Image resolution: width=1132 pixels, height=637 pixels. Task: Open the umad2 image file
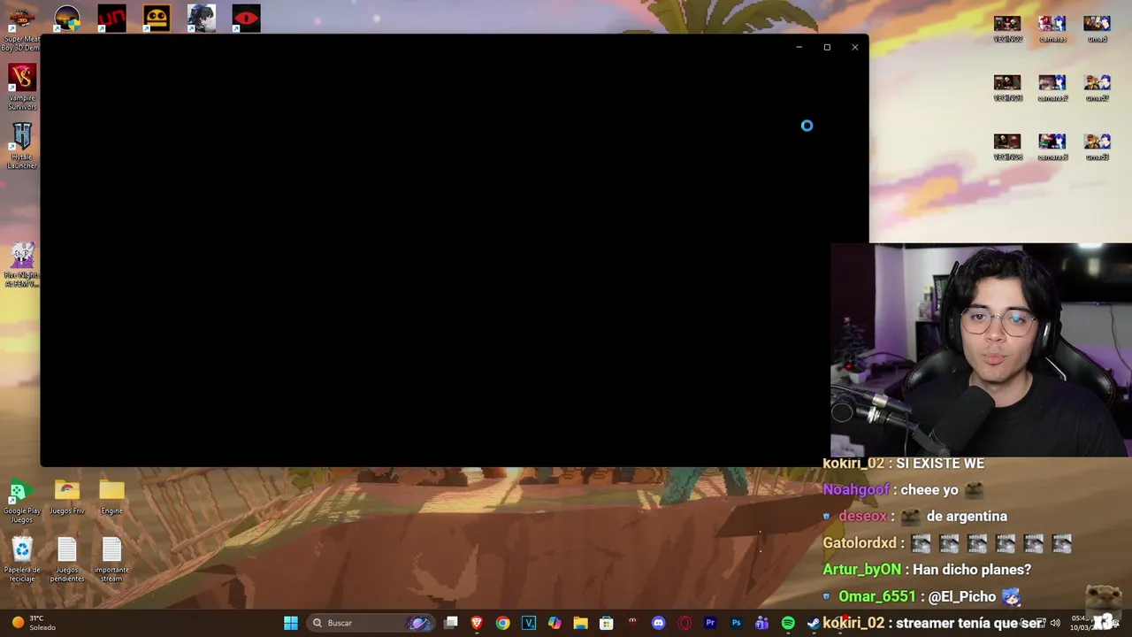click(x=1098, y=88)
